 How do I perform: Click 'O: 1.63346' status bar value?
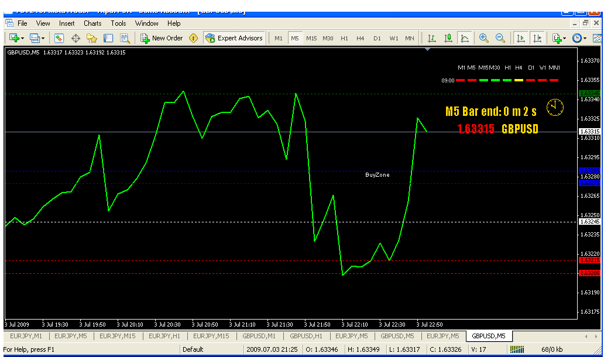click(x=322, y=349)
